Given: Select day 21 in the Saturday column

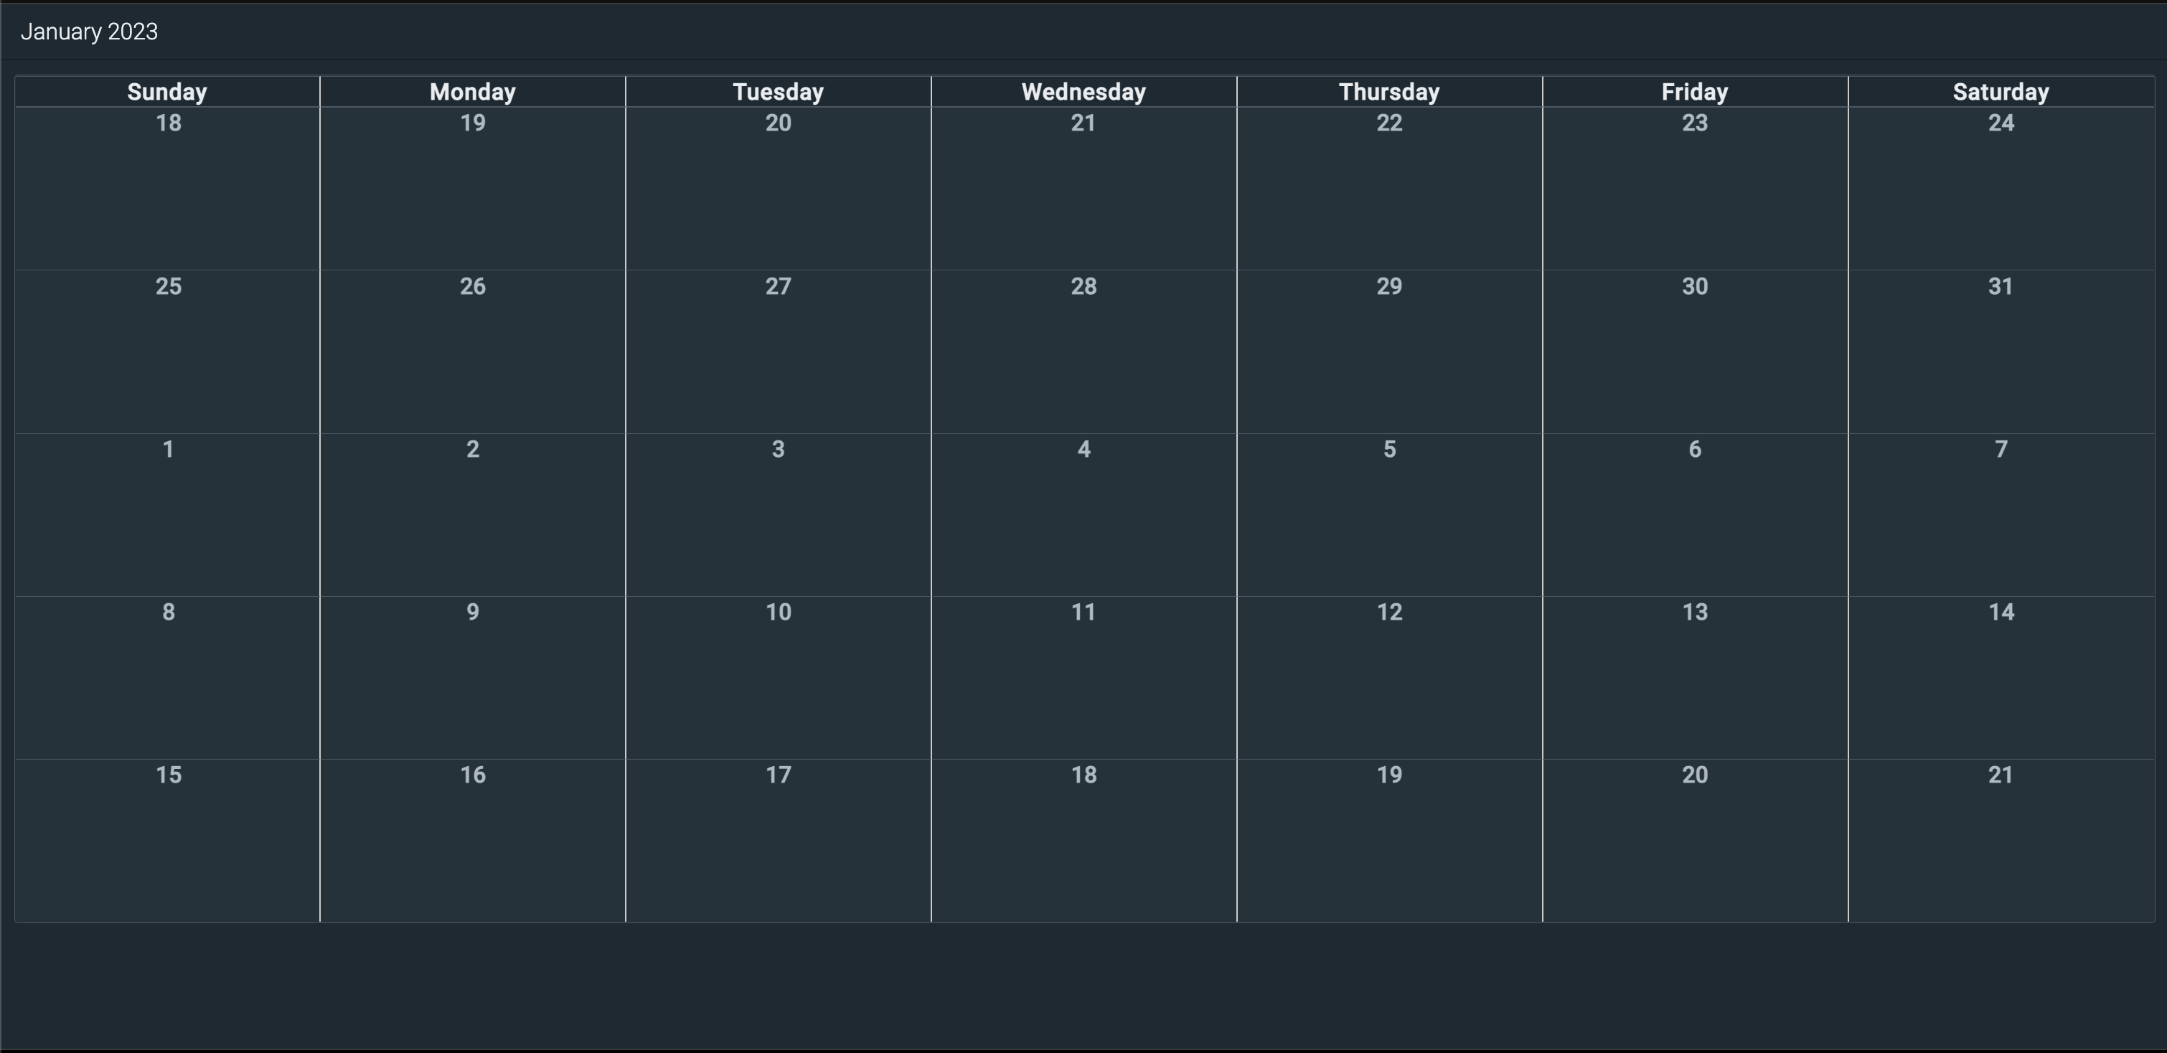Looking at the screenshot, I should (2001, 775).
